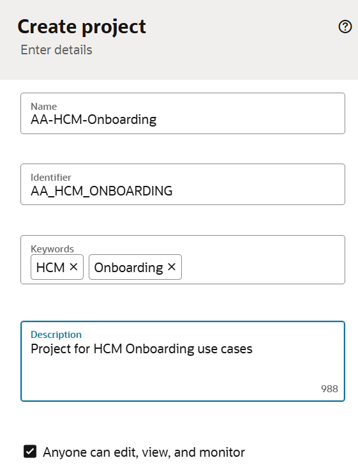Select the Onboarding keyword chip label

click(x=129, y=268)
